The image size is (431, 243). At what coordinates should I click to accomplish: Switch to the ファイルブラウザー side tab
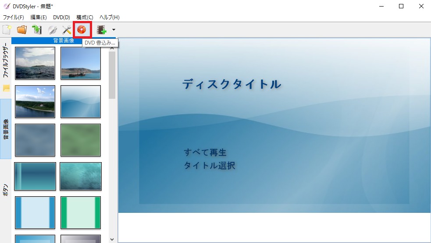[x=6, y=60]
